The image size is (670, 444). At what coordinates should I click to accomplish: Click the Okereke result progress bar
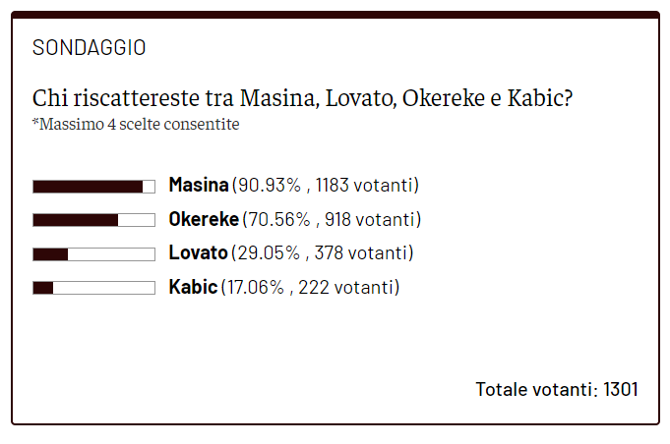(93, 220)
